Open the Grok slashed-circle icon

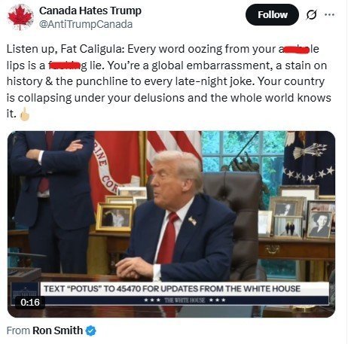coord(311,15)
